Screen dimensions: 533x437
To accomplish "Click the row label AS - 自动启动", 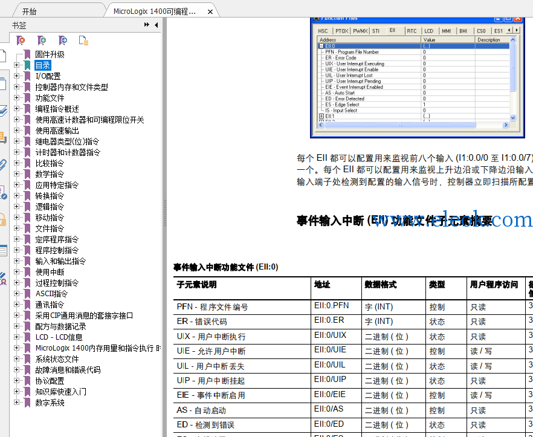I will tap(201, 410).
